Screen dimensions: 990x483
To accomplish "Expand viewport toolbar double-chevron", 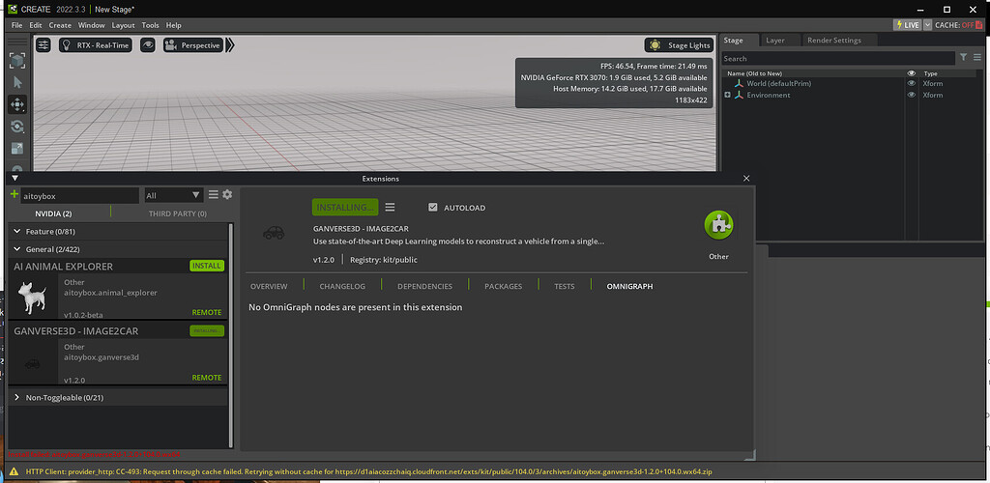I will [x=230, y=45].
